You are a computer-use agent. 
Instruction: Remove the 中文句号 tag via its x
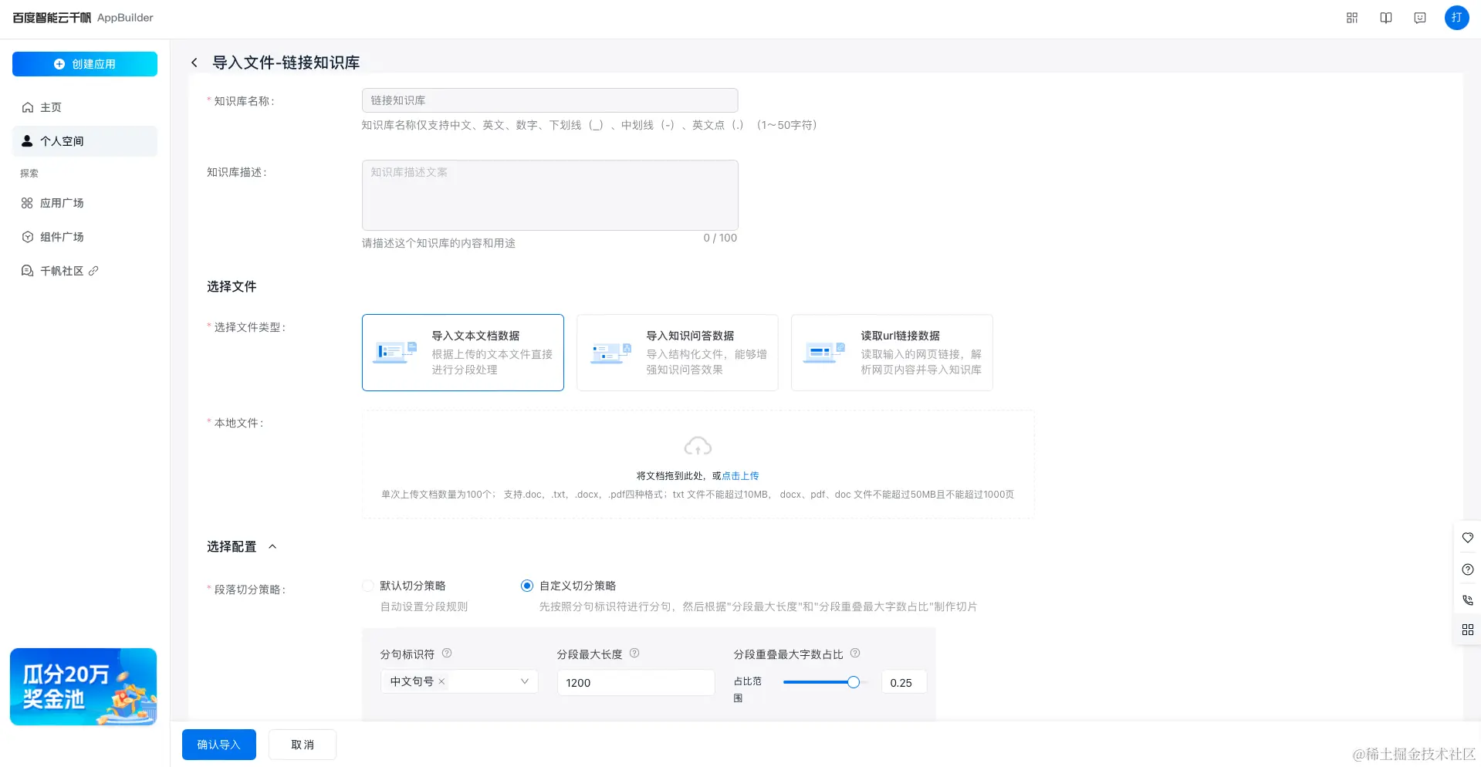click(x=441, y=681)
